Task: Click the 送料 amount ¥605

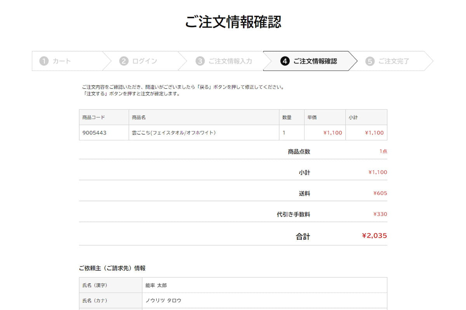Action: [380, 193]
